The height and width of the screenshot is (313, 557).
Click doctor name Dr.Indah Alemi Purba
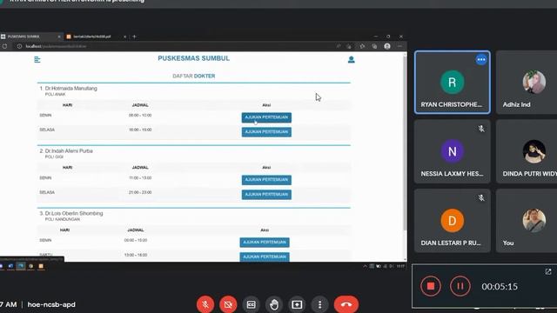pyautogui.click(x=69, y=150)
